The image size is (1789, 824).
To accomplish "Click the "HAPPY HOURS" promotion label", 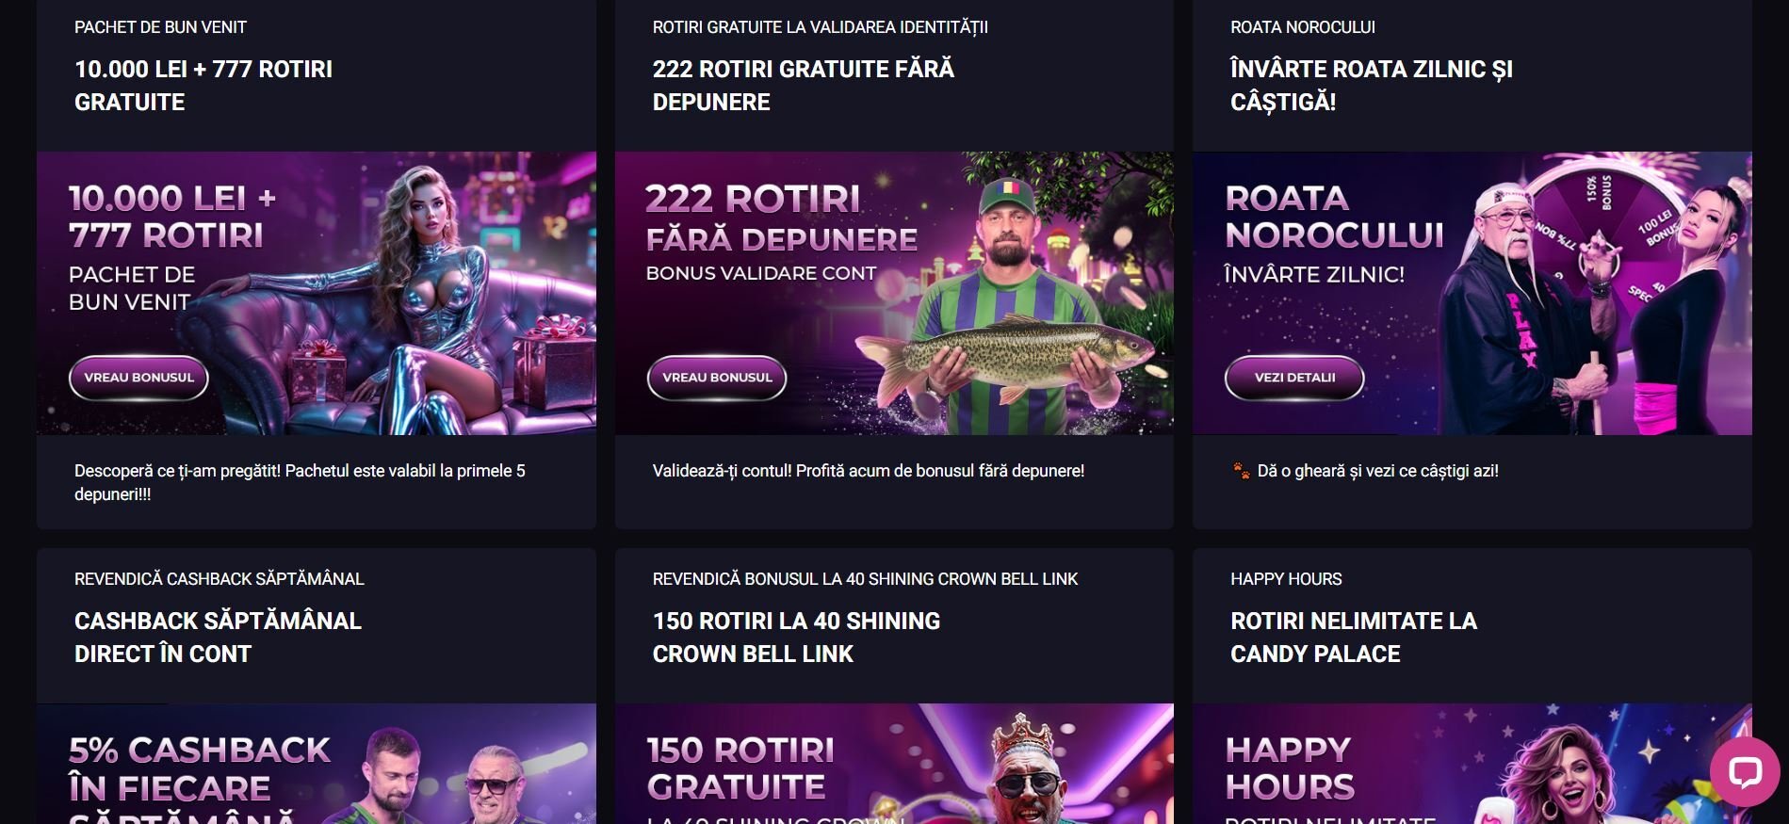I will [1286, 579].
